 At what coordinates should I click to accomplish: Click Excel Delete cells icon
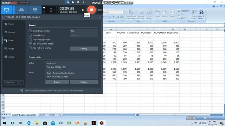tap(165, 14)
